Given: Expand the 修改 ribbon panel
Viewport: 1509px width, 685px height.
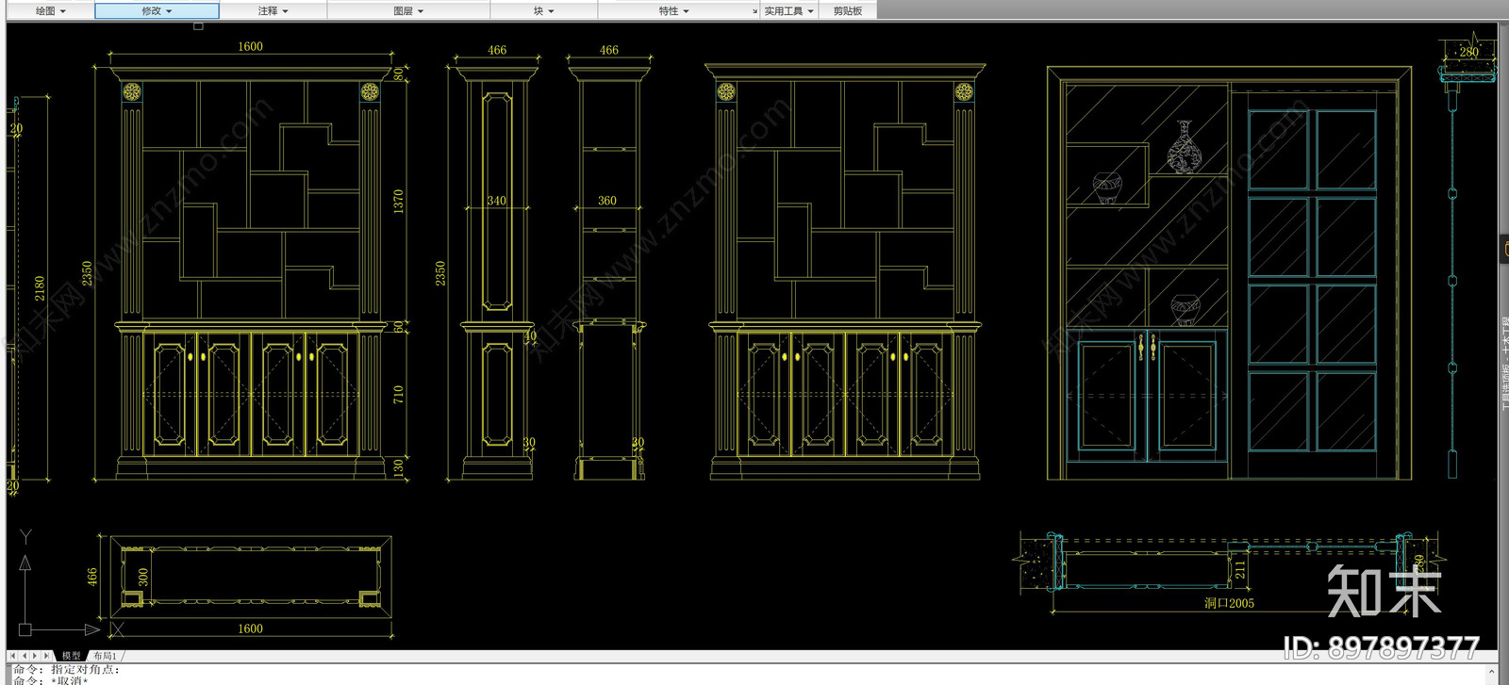Looking at the screenshot, I should click(x=157, y=10).
